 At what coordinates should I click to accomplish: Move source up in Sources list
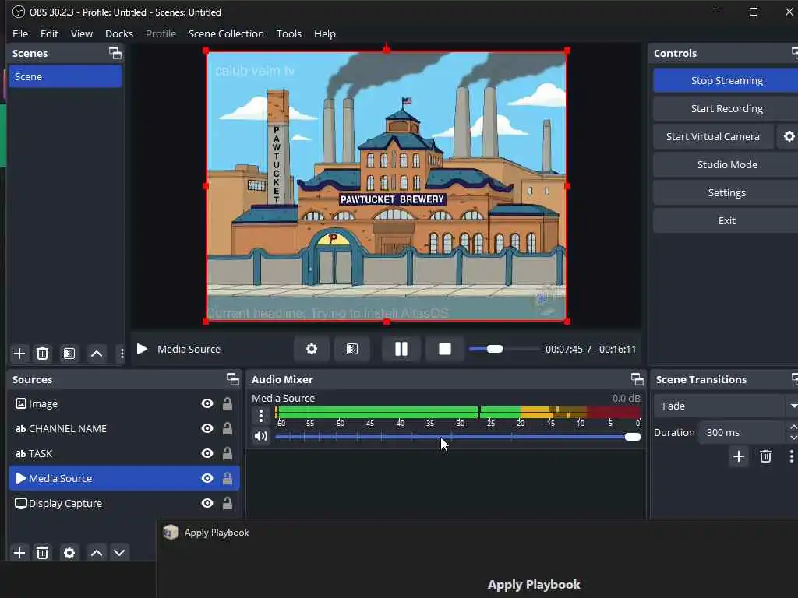(x=97, y=553)
